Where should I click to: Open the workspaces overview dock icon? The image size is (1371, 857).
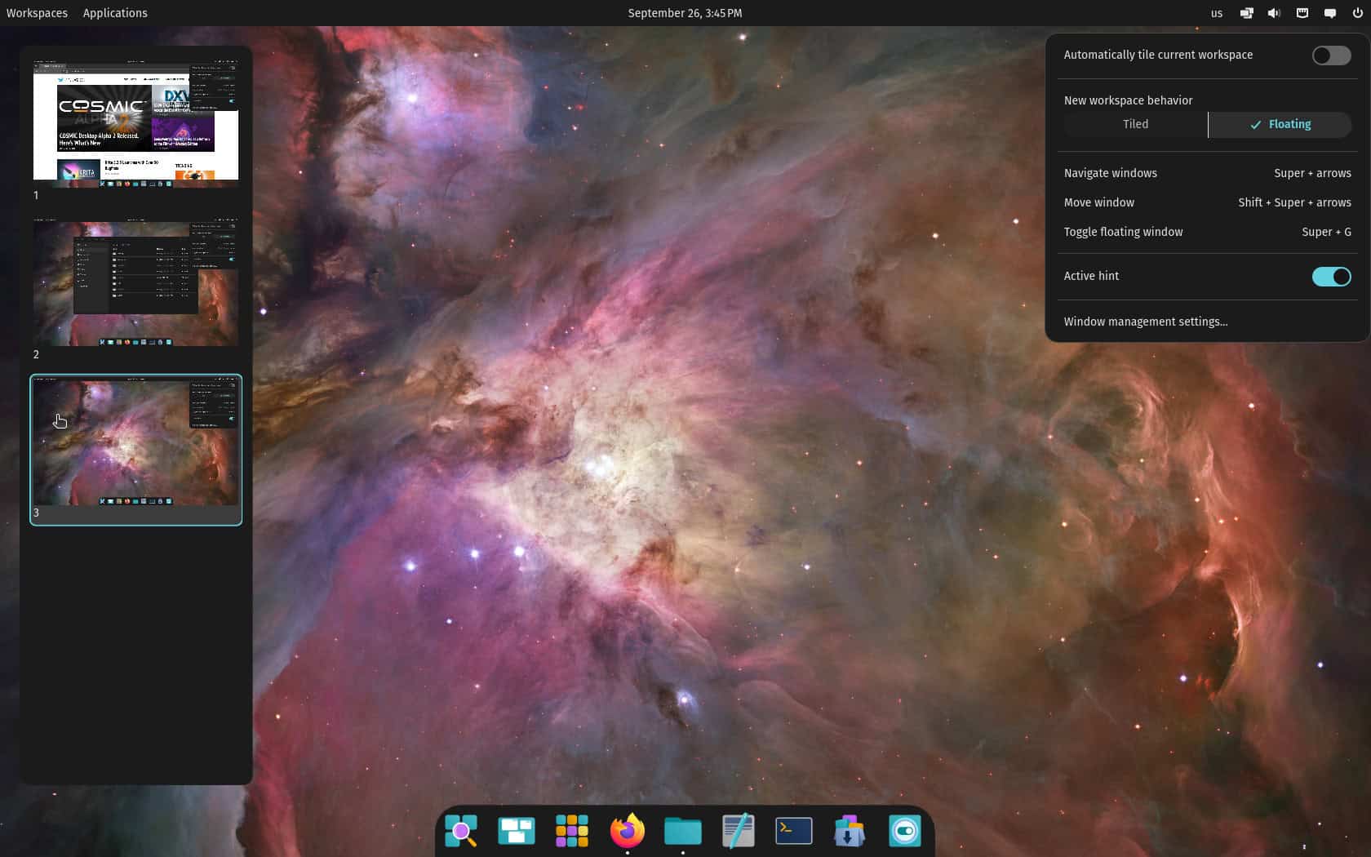pyautogui.click(x=517, y=831)
